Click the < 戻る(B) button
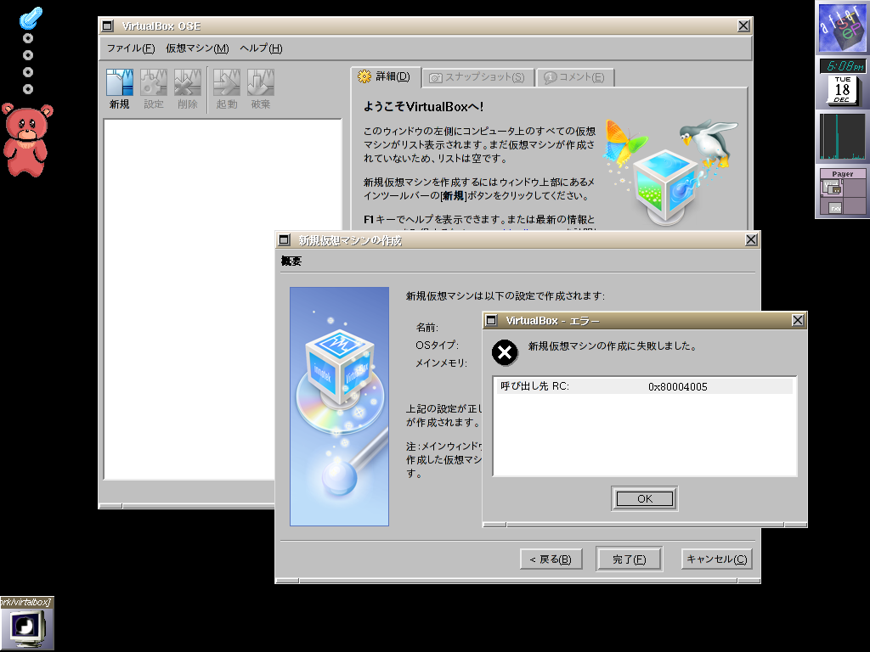 pos(551,559)
